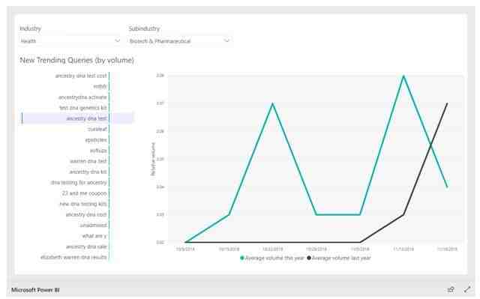Viewport: 480px width, 299px height.
Task: Select the 'test dna genetics kit' query
Action: (x=83, y=108)
